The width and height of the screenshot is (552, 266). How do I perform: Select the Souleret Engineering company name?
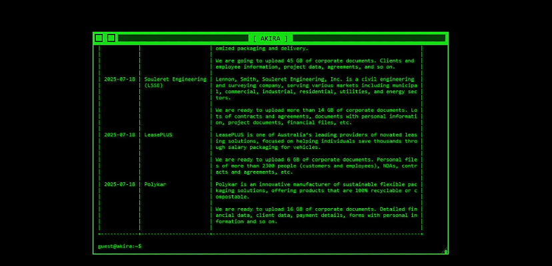175,79
